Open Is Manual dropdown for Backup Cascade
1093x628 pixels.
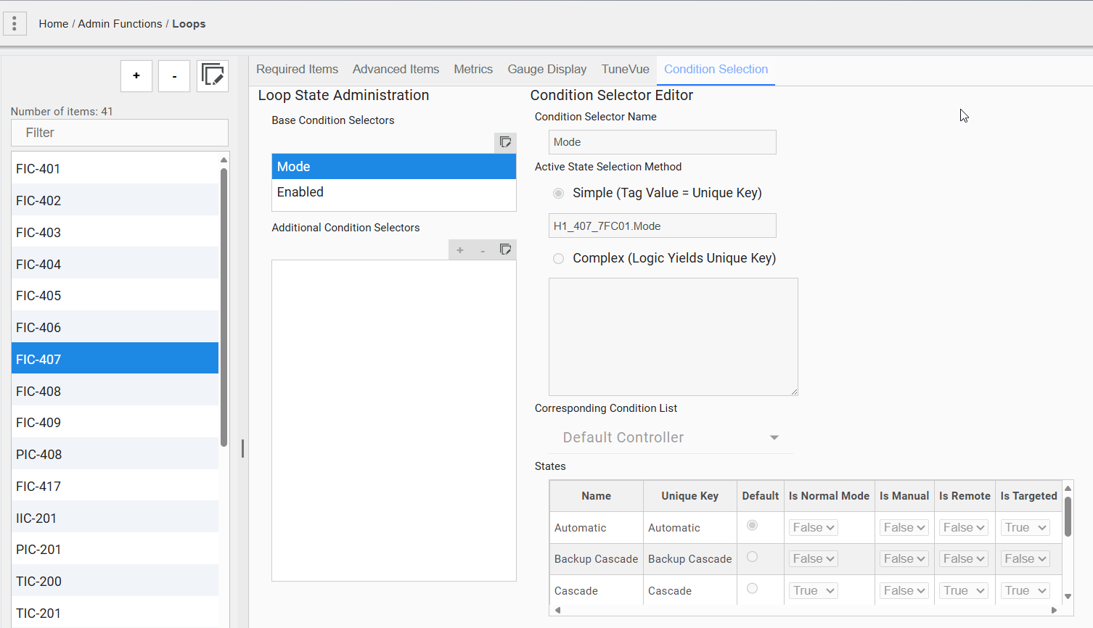[x=904, y=558]
